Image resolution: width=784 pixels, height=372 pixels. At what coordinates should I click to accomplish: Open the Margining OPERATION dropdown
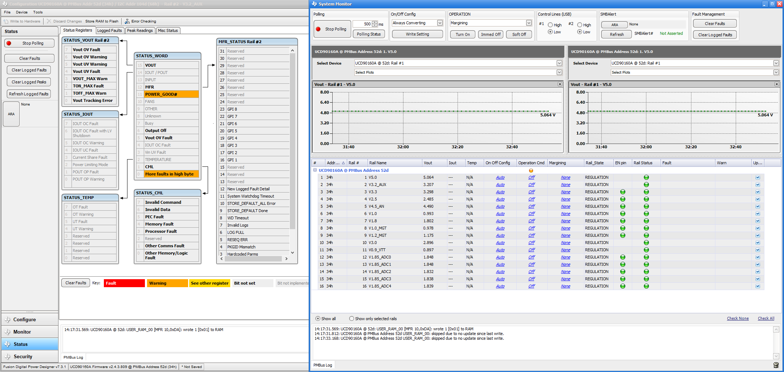point(528,23)
